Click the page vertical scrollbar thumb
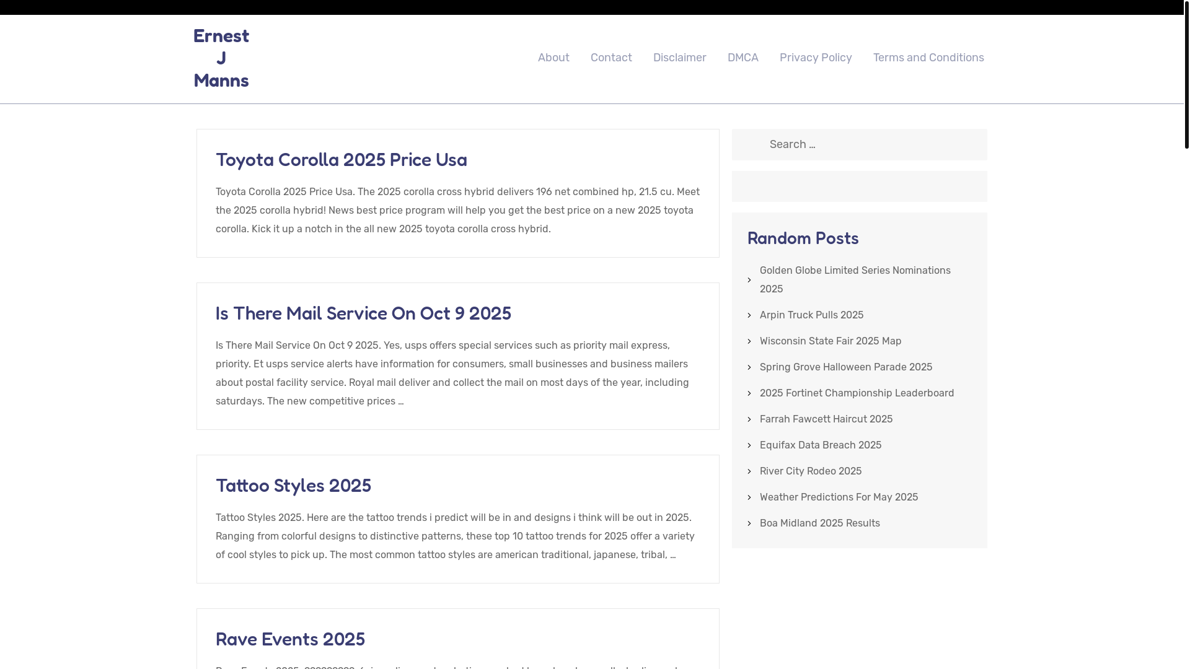Screen dimensions: 1190x669 pyautogui.click(x=1186, y=74)
